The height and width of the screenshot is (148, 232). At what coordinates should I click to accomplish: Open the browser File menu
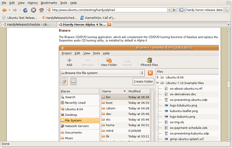(x=4, y=3)
